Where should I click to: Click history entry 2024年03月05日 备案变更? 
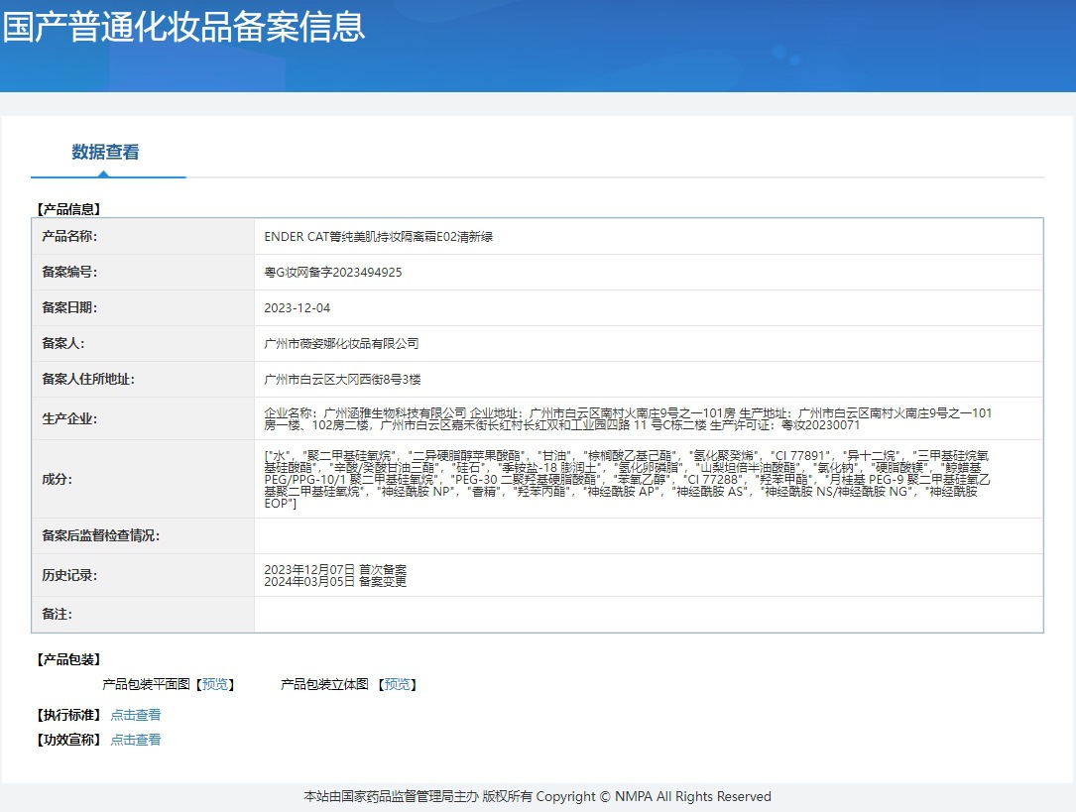point(335,582)
